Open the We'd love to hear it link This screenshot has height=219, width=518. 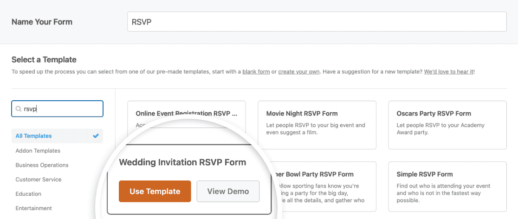click(449, 71)
